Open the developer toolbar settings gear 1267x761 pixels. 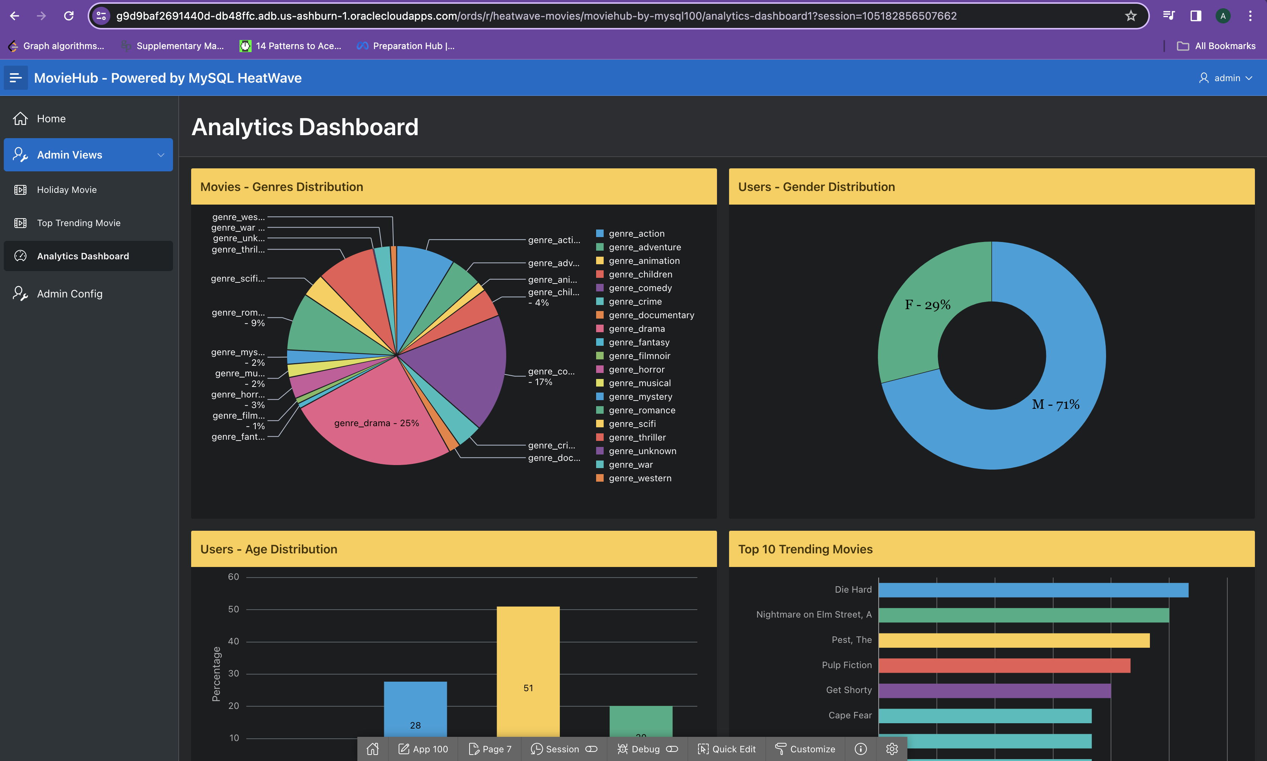point(892,749)
